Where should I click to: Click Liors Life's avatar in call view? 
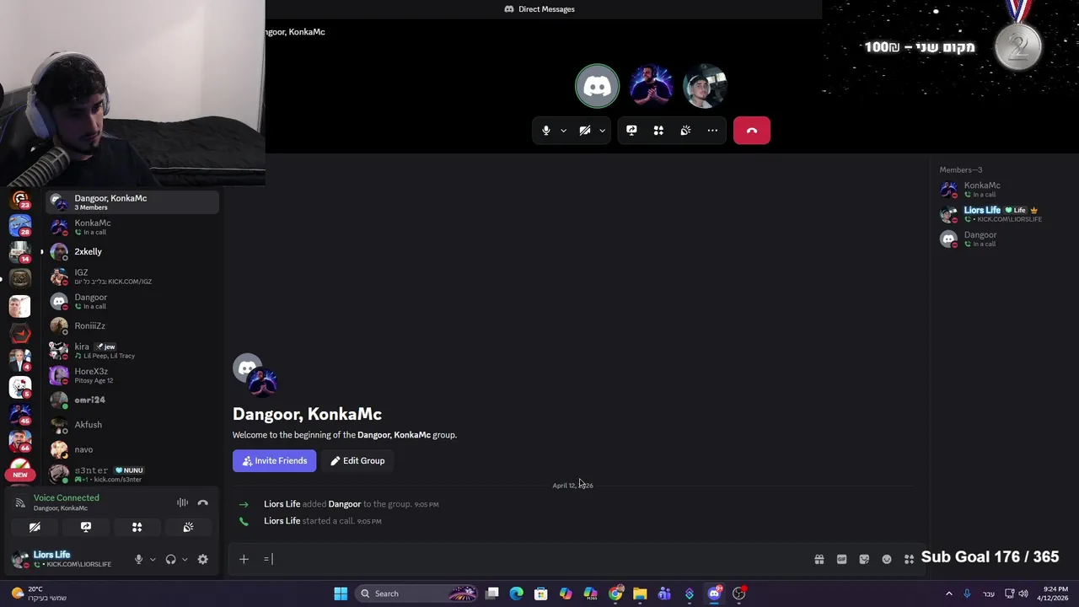pos(705,86)
